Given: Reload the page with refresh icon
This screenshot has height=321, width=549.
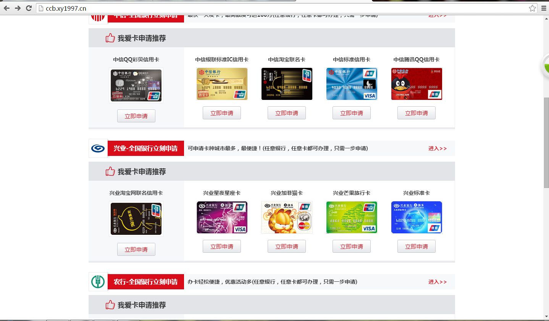Looking at the screenshot, I should pyautogui.click(x=29, y=8).
